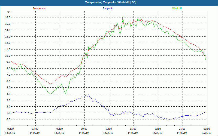The width and height of the screenshot is (218, 136).
Task: Click the 3,0 y-axis value
Action: pyautogui.click(x=8, y=100)
